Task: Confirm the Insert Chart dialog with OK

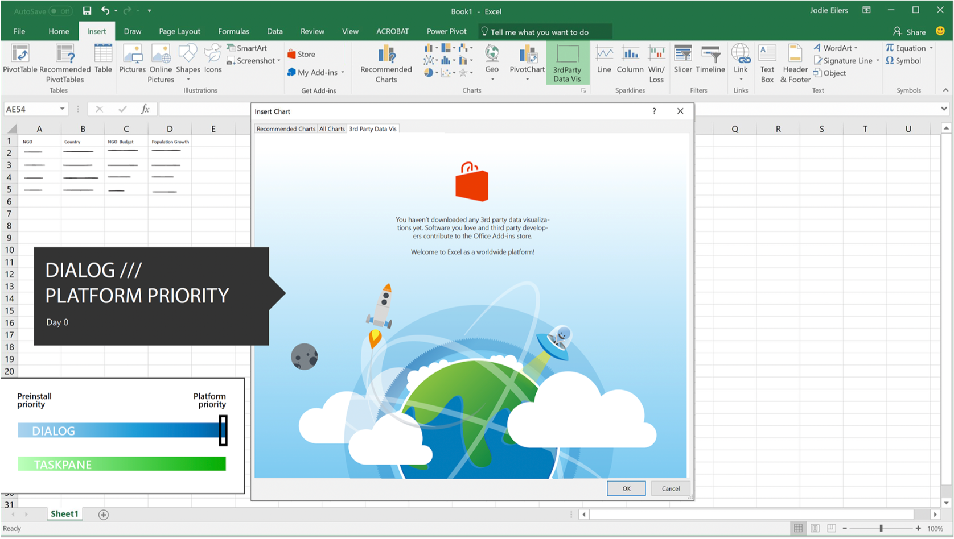Action: (626, 488)
